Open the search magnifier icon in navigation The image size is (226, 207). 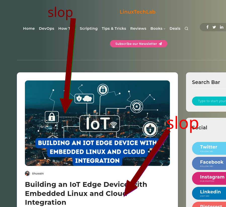(x=186, y=28)
